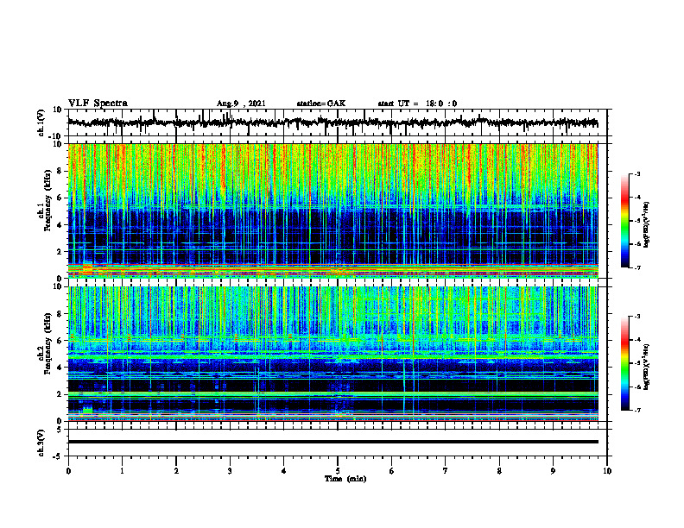The width and height of the screenshot is (684, 528).
Task: Click the ch.3(V) axis label
Action: pos(41,443)
